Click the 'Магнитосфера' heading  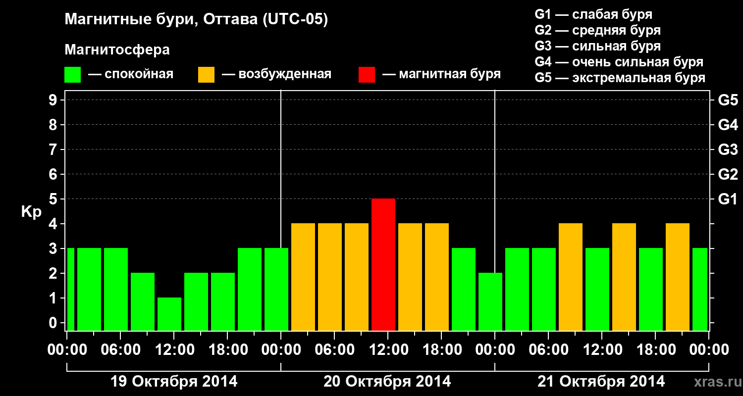tap(117, 50)
